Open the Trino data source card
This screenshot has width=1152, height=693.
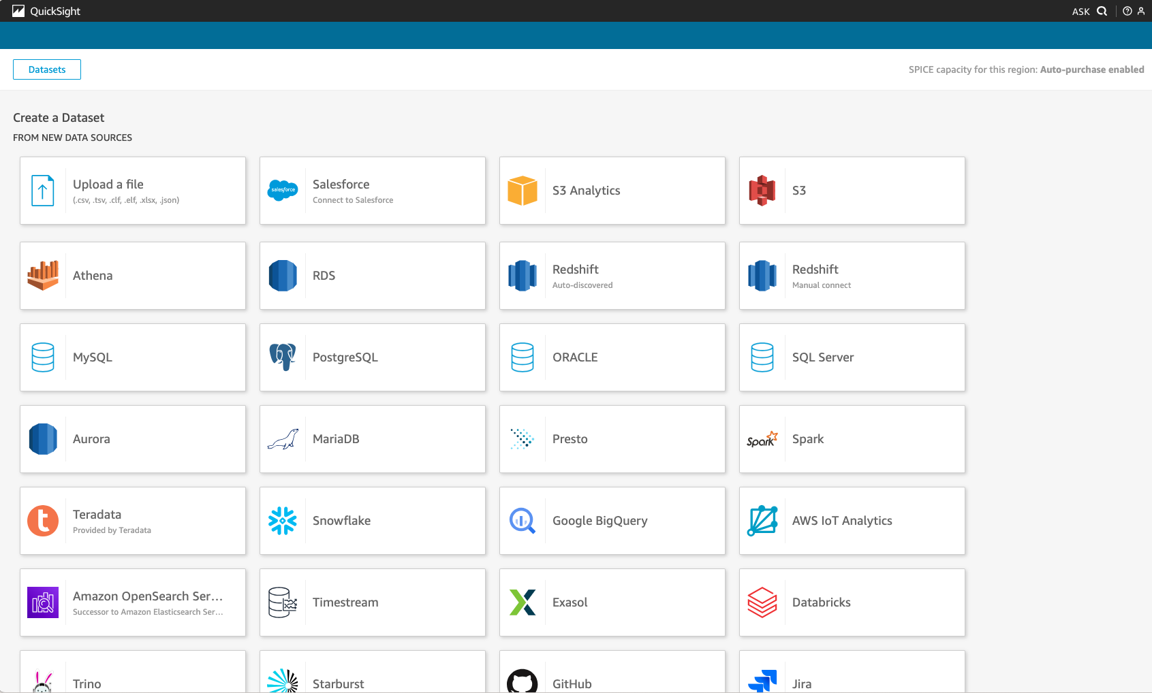point(133,672)
